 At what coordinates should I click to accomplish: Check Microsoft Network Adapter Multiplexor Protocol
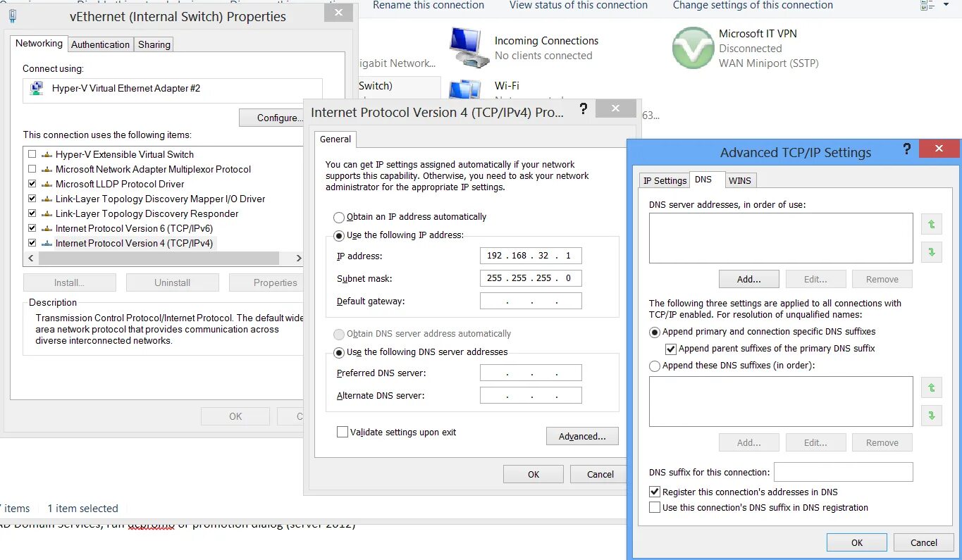(x=32, y=169)
